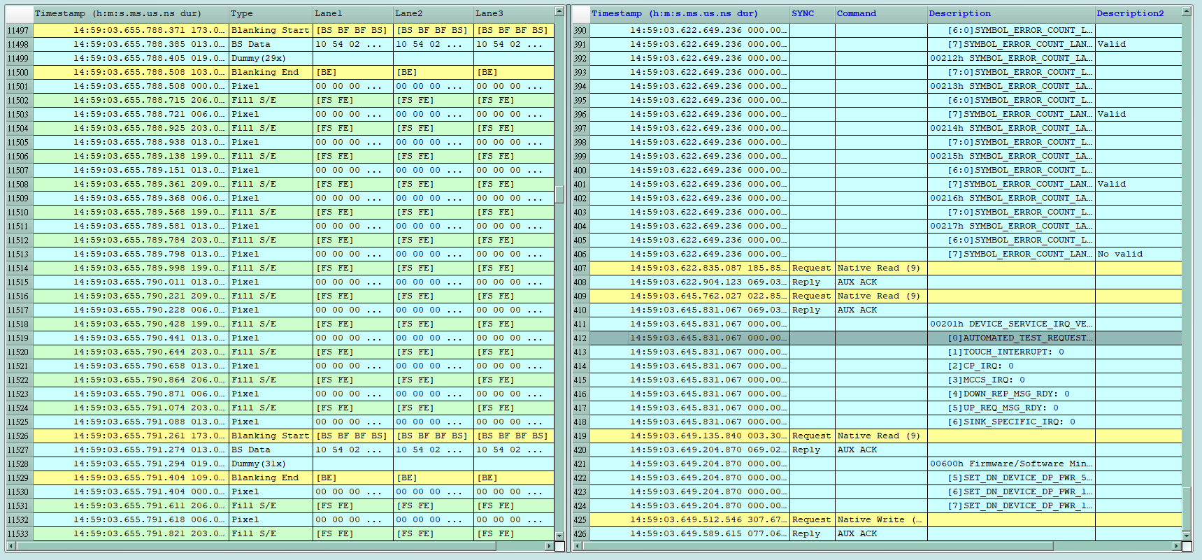Select row number 419 in the Description table

[x=580, y=436]
